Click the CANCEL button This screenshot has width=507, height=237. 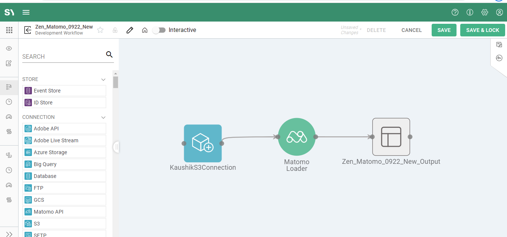411,30
